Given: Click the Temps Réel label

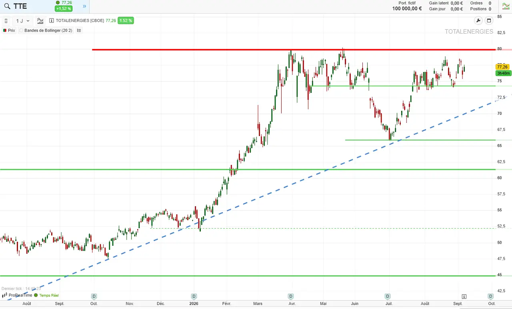Looking at the screenshot, I should [49, 295].
